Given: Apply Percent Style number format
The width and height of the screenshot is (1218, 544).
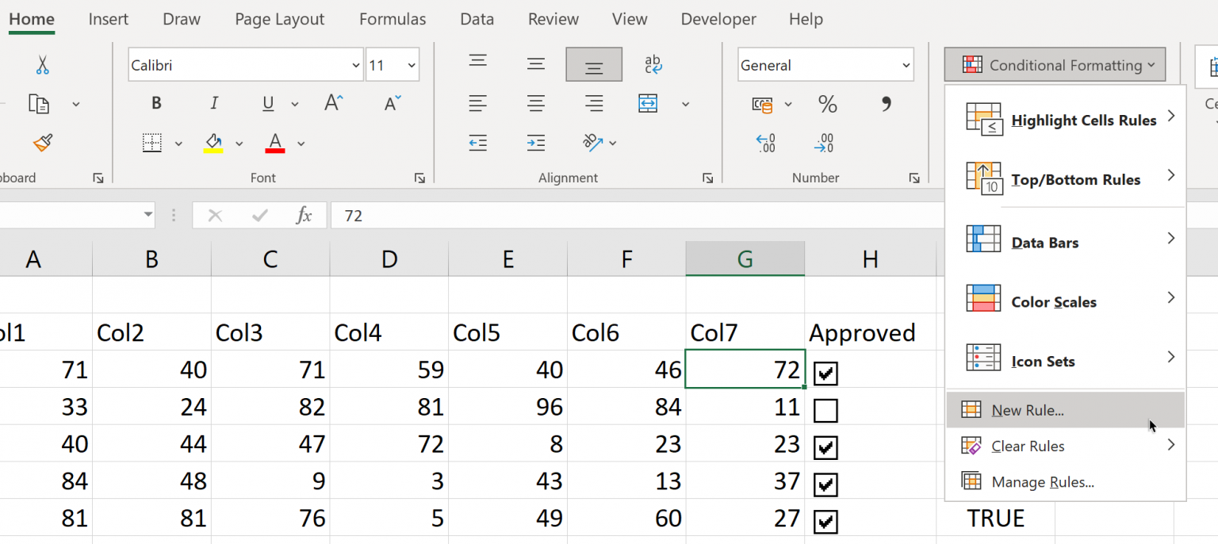Looking at the screenshot, I should [827, 104].
